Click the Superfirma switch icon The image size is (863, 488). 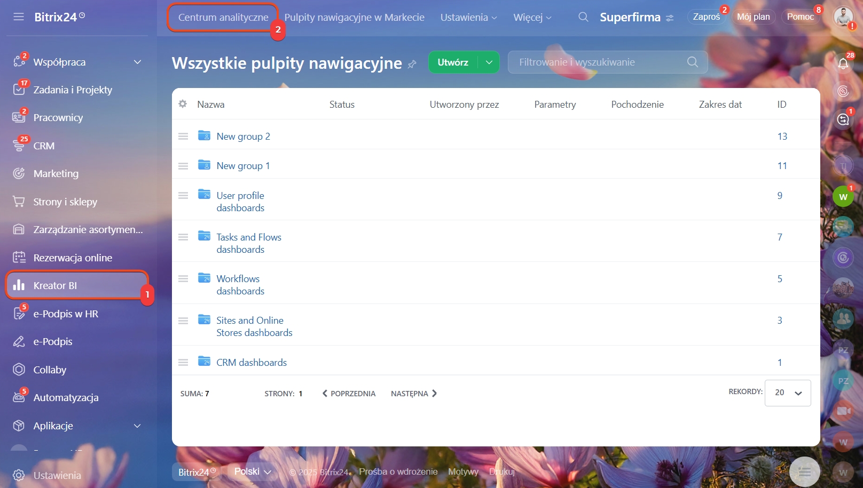coord(670,18)
